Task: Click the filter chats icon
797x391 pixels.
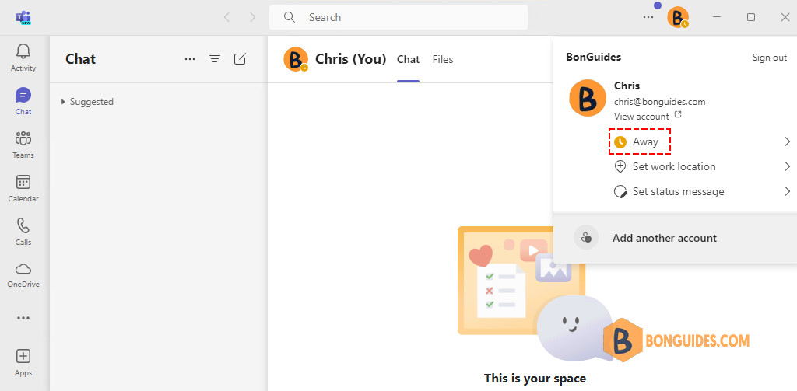Action: point(215,59)
